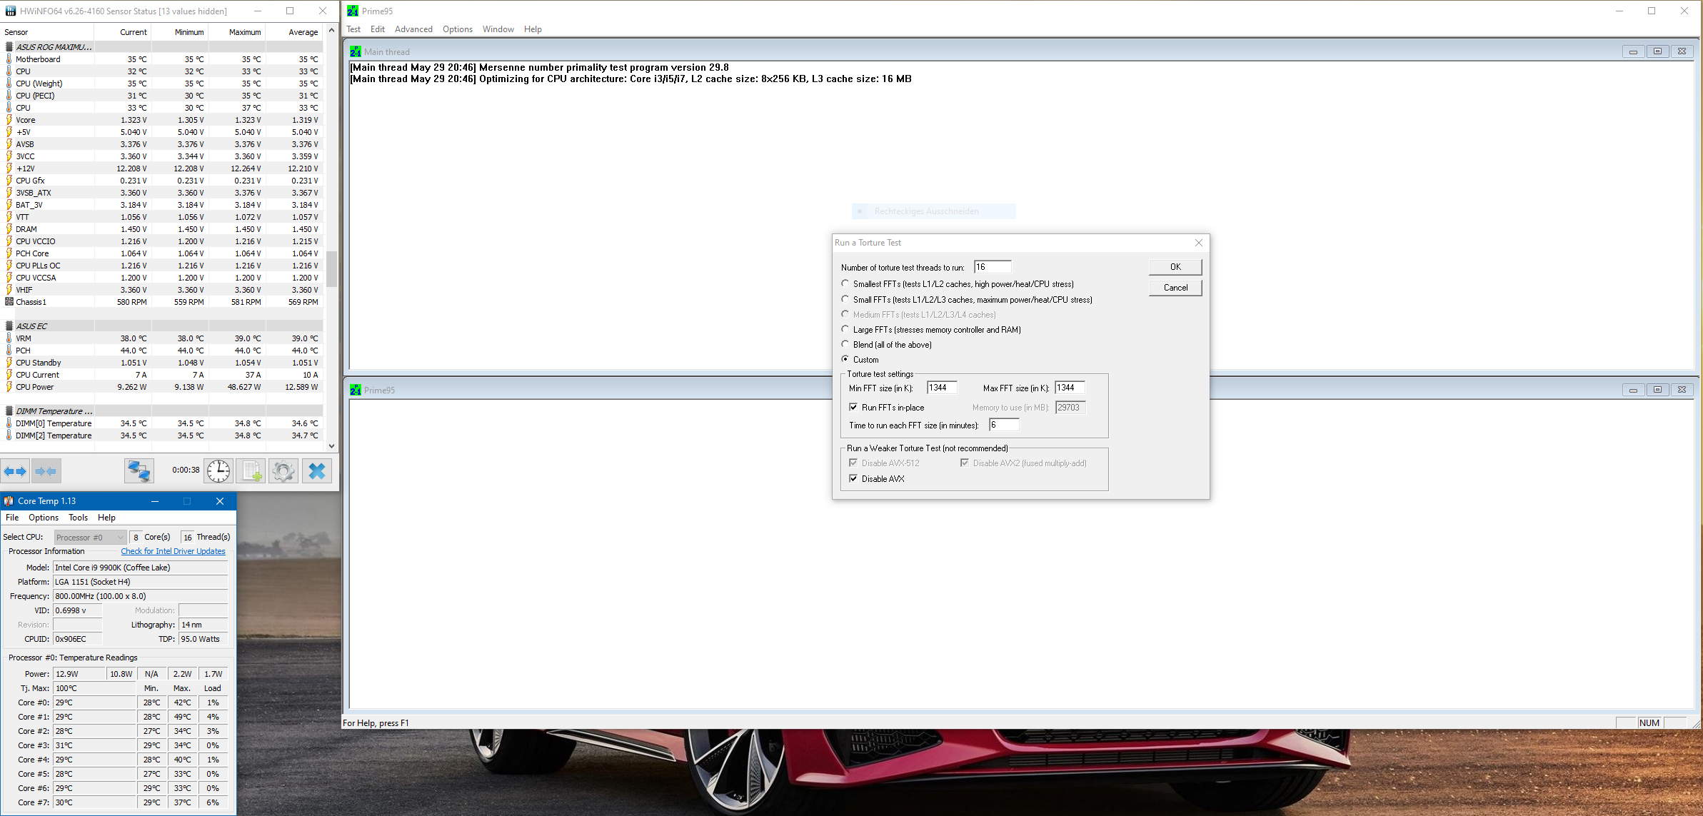This screenshot has width=1703, height=816.
Task: Click the collapse columns arrows in HWiNFO
Action: [46, 471]
